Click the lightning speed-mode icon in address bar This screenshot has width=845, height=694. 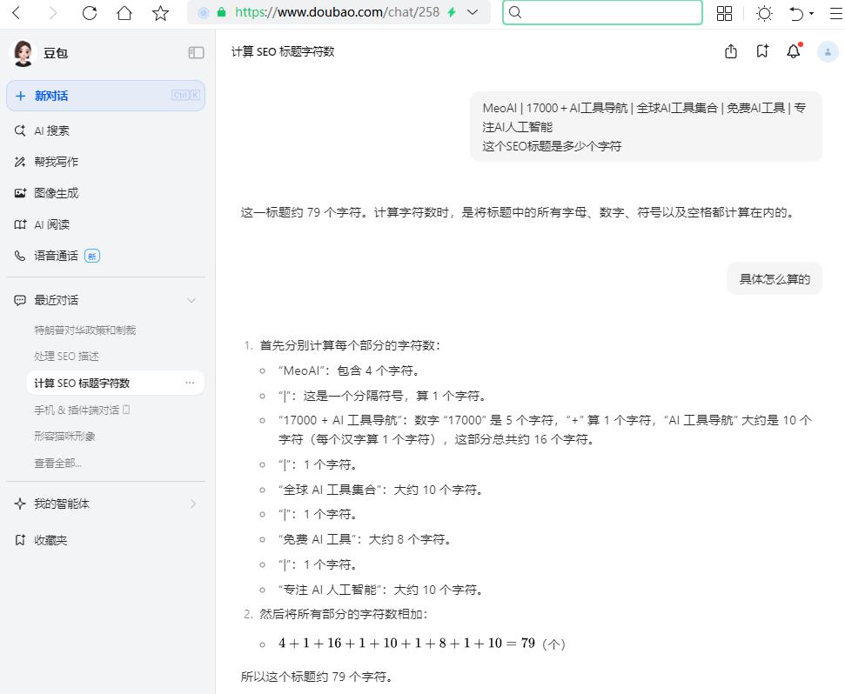pos(452,12)
